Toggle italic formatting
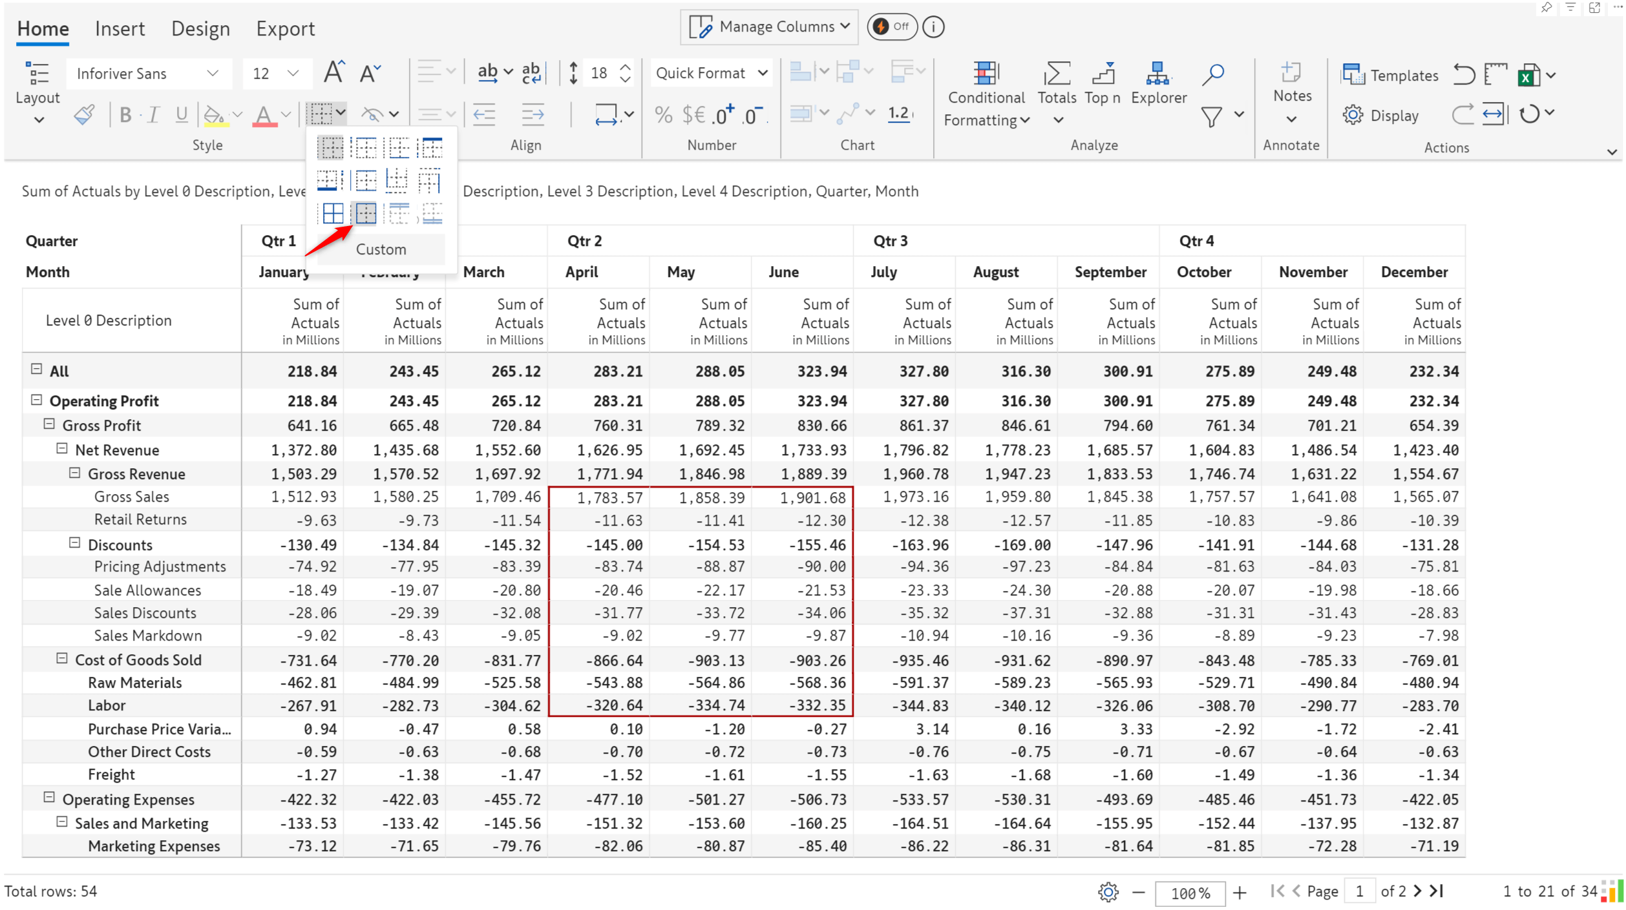Screen dimensions: 1626x910 coord(153,115)
